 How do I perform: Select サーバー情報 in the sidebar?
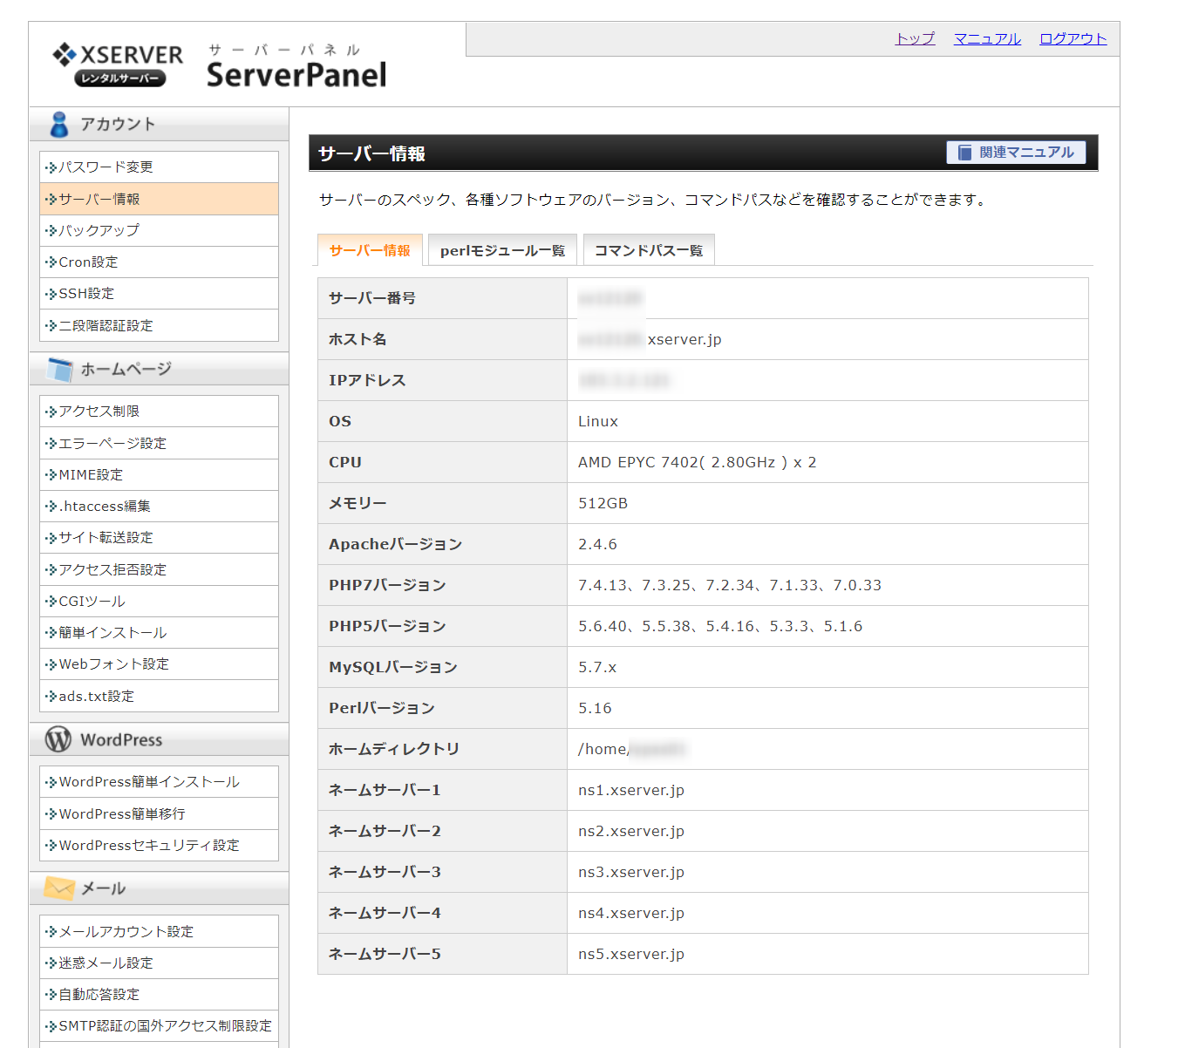(x=160, y=199)
